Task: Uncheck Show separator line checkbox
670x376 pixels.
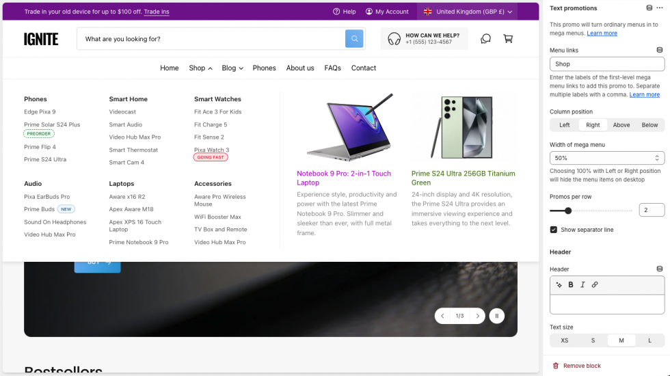Action: [554, 230]
